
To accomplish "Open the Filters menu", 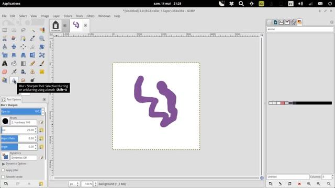I will 91,16.
